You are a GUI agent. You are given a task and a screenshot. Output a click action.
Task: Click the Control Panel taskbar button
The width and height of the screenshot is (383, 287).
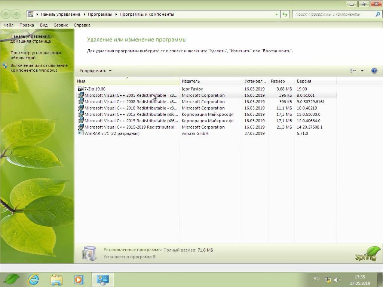[102, 280]
